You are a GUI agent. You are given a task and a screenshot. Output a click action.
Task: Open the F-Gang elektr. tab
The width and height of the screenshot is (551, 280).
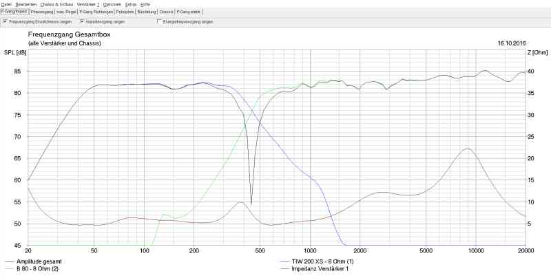click(x=188, y=12)
